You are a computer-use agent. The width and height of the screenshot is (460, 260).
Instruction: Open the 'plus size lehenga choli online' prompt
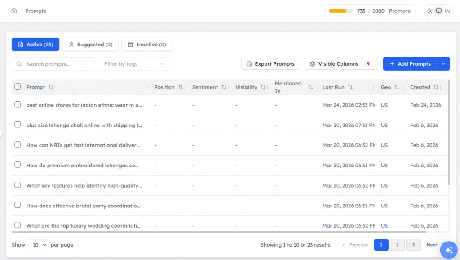click(x=84, y=125)
